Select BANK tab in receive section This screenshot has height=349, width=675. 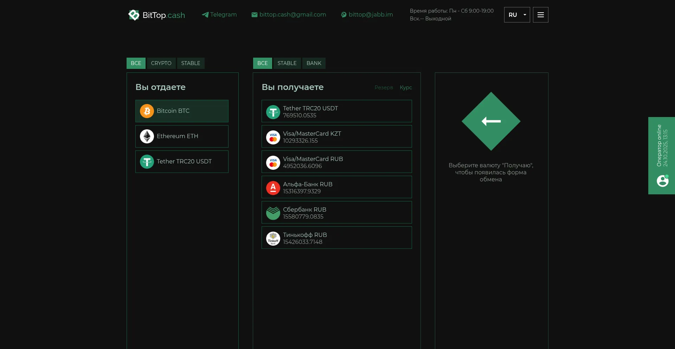pyautogui.click(x=314, y=63)
